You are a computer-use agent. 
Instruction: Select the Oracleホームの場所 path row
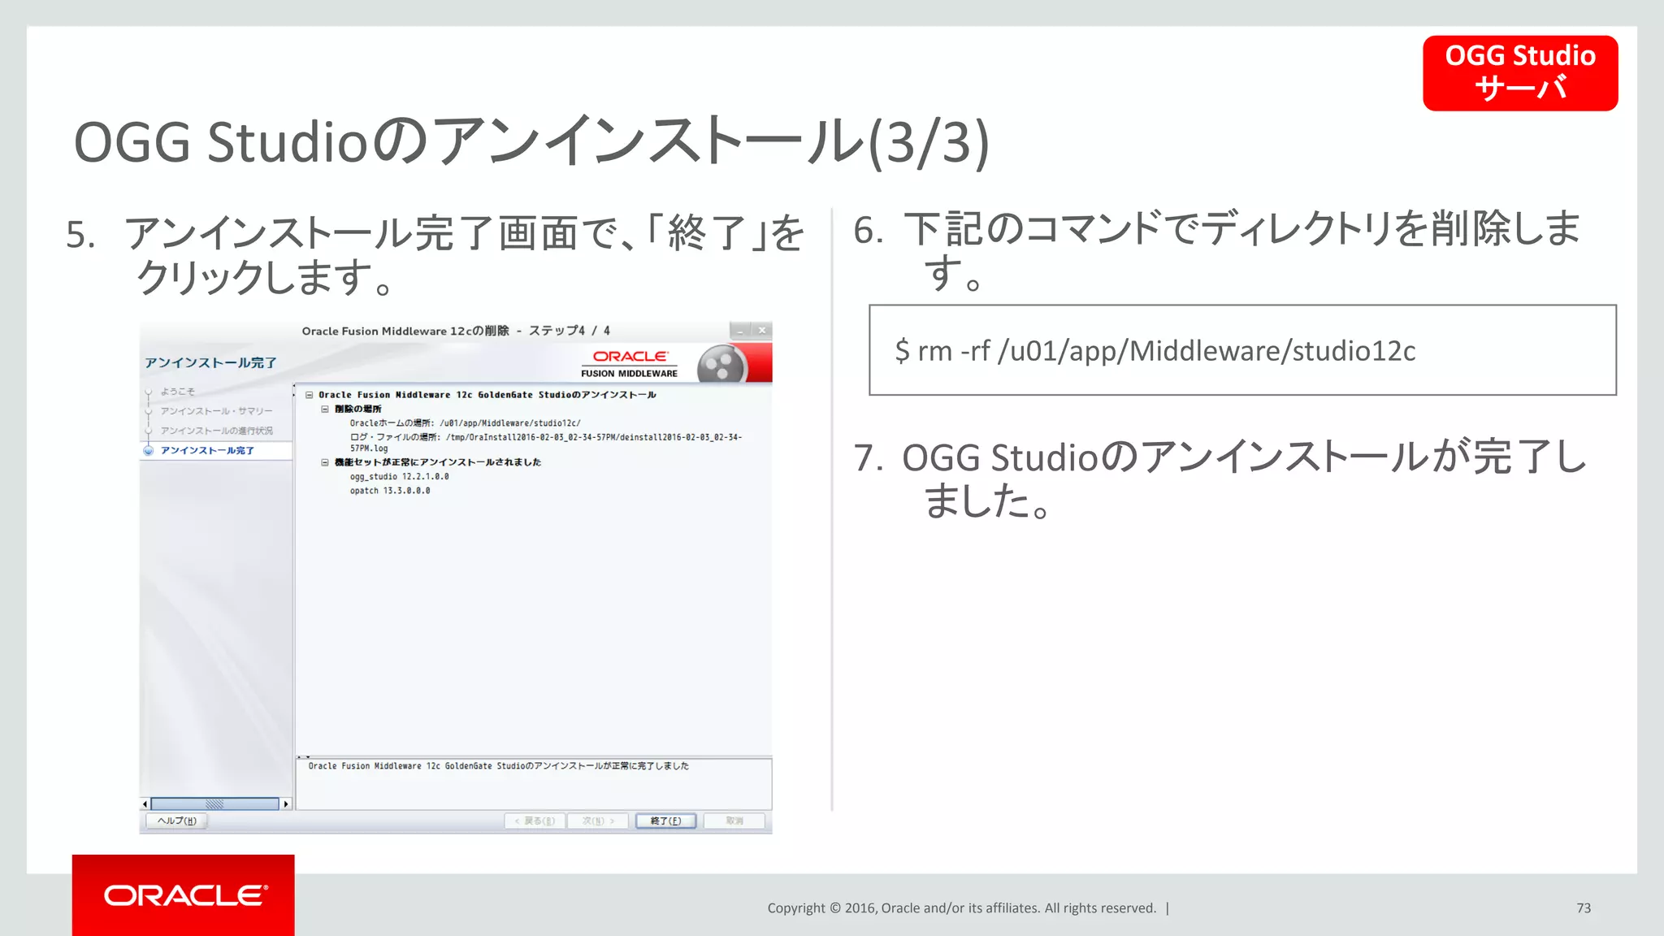(x=465, y=423)
